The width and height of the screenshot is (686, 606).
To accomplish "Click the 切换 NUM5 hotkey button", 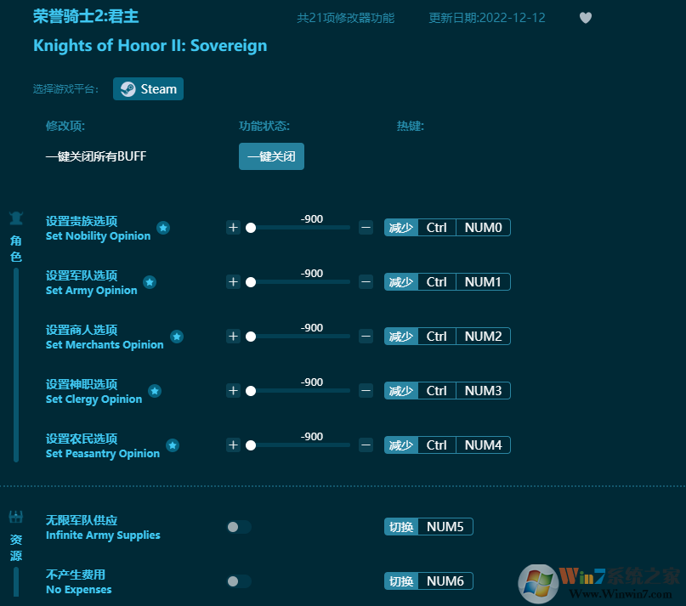I will click(428, 526).
